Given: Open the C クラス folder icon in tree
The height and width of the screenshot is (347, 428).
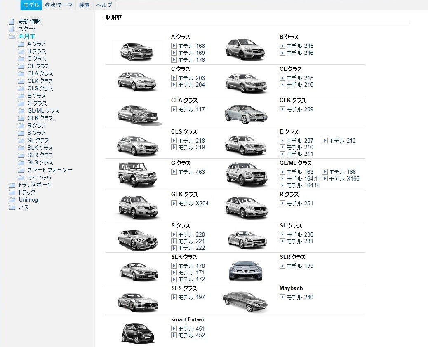Looking at the screenshot, I should point(21,59).
